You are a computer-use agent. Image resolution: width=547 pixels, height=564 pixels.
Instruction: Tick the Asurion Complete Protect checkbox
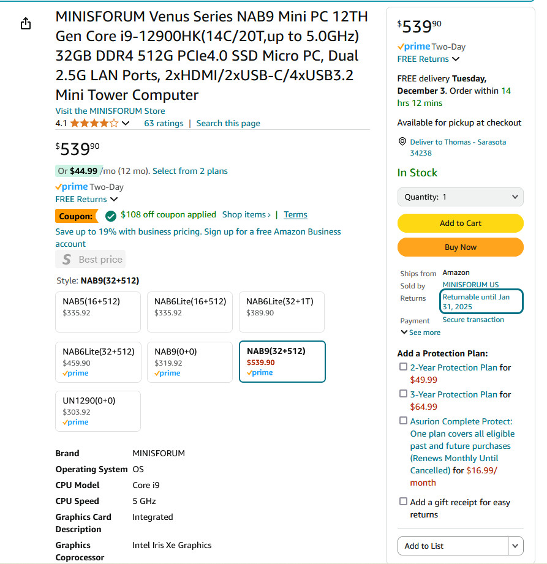[x=404, y=421]
